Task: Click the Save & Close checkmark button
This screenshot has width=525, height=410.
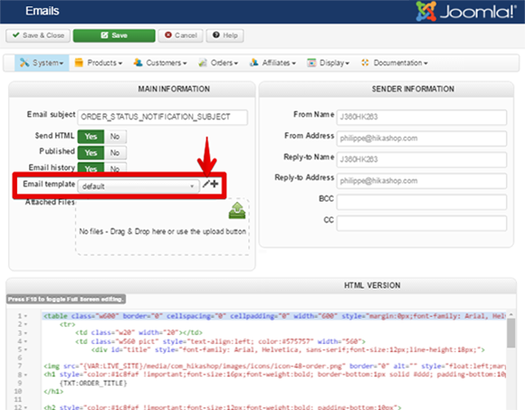Action: tap(38, 35)
